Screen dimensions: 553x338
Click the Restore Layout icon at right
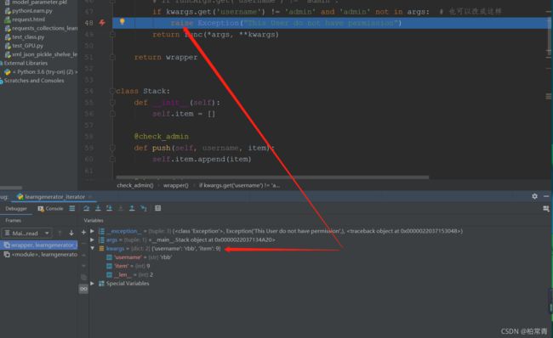coord(546,209)
